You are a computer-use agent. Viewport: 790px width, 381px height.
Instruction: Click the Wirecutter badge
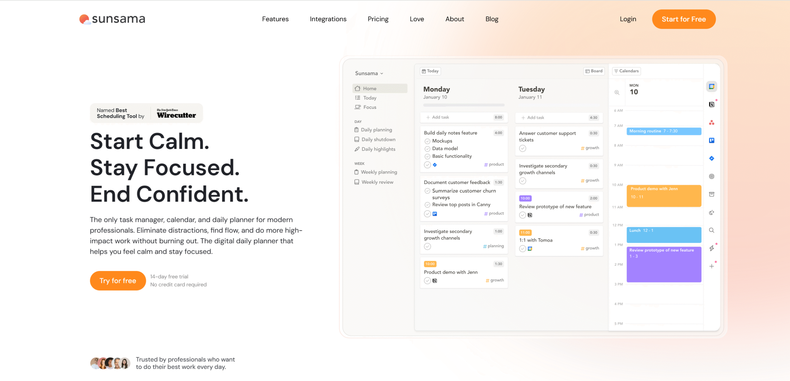pos(147,113)
